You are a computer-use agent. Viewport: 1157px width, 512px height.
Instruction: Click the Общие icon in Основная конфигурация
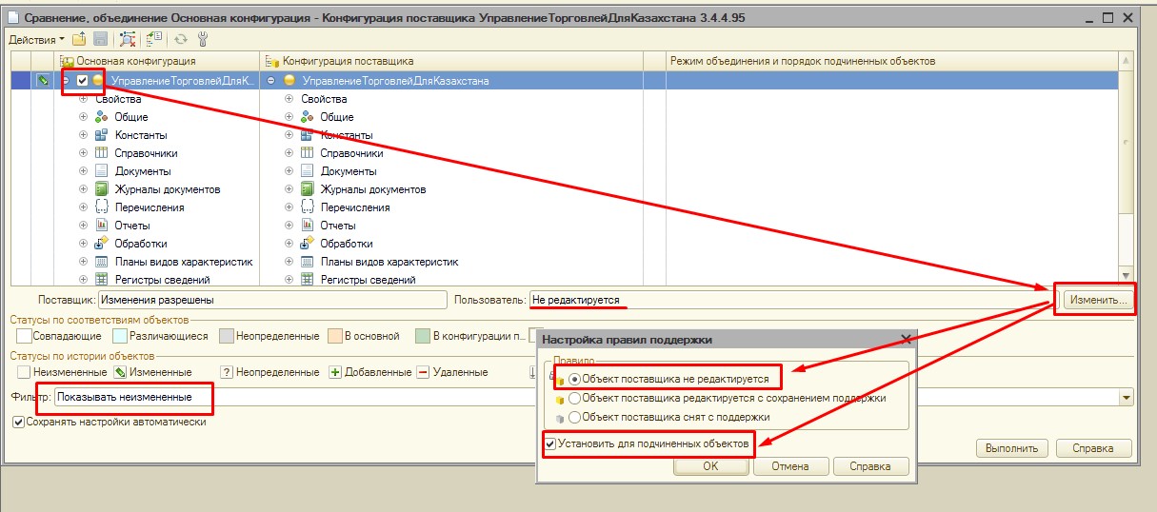[102, 117]
